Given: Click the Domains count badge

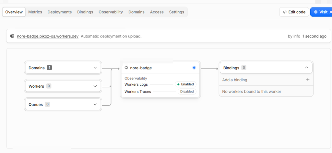Looking at the screenshot, I should point(49,68).
